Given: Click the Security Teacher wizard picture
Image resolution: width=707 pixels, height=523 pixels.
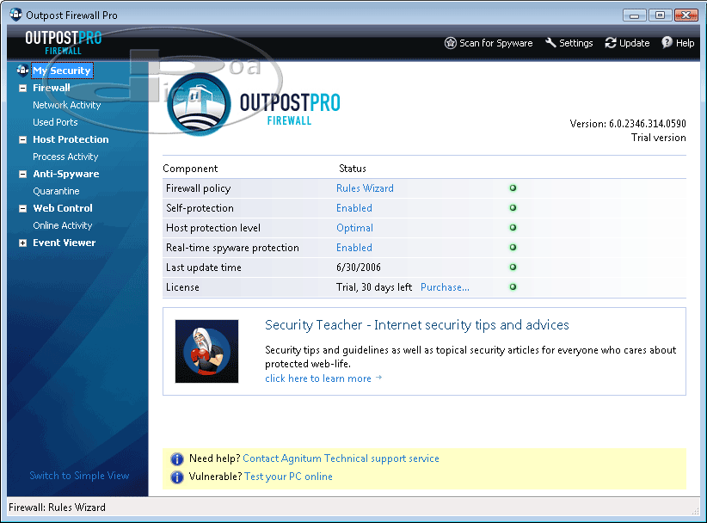Looking at the screenshot, I should (x=206, y=351).
